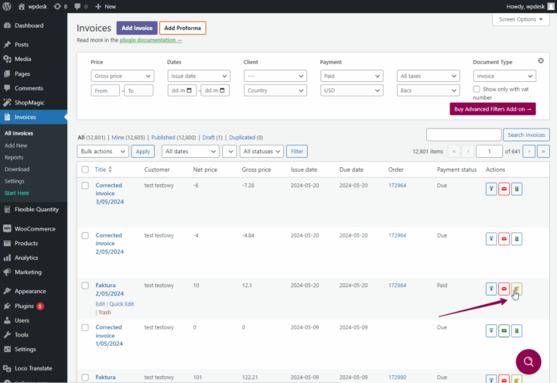The height and width of the screenshot is (383, 557).
Task: Click the comments bubble icon in admin bar
Action: pos(77,5)
